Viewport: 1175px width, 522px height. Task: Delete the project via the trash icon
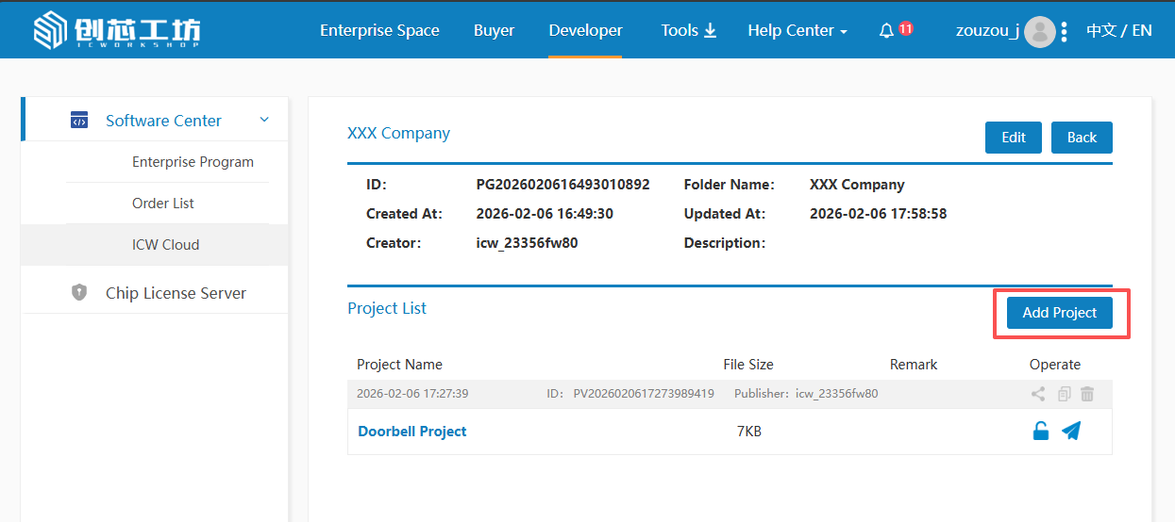[1087, 394]
